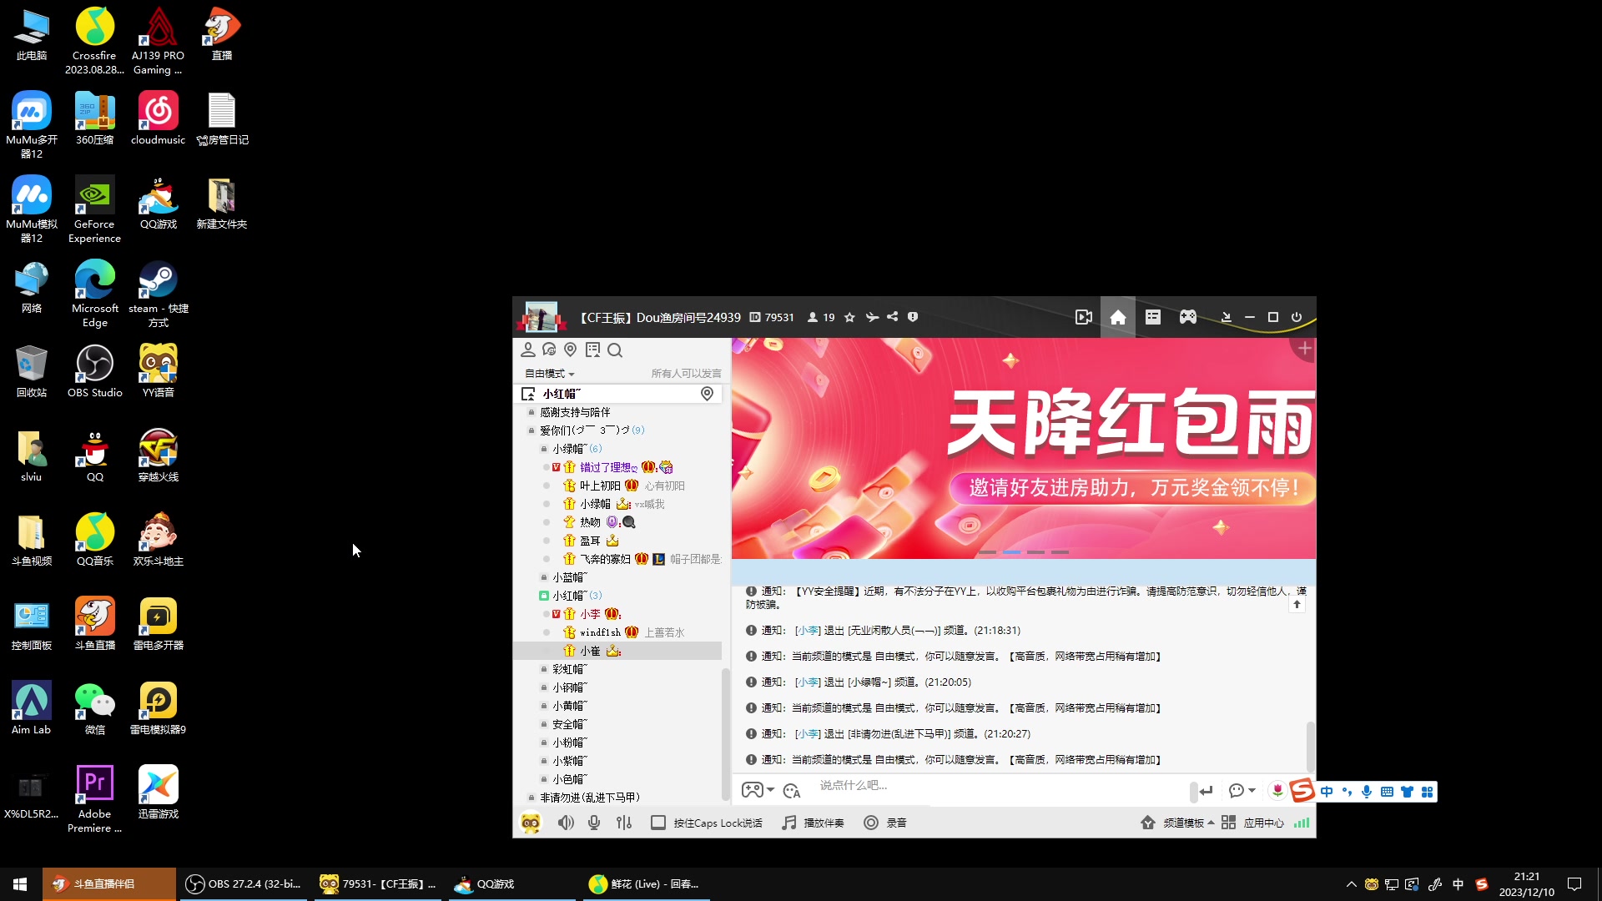This screenshot has width=1602, height=901.
Task: Click the home icon in the top bar
Action: [x=1118, y=317]
